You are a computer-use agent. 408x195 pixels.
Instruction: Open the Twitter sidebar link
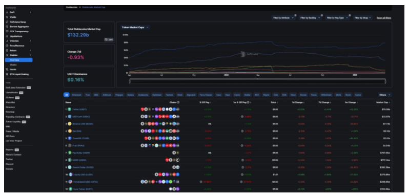(9, 159)
